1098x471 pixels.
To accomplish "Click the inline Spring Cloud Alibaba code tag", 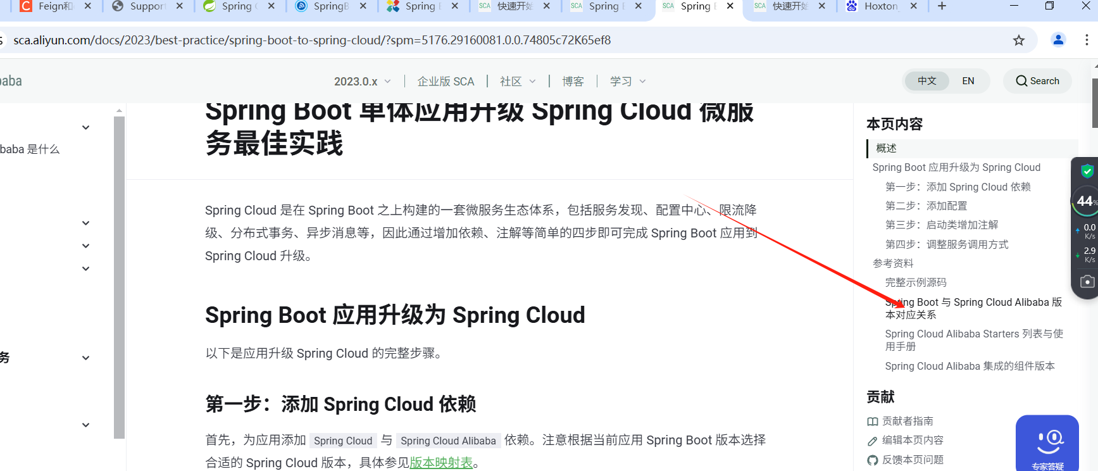I will (448, 441).
